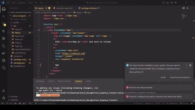Open the Docker whale icon in activity bar
The image size is (195, 110).
click(4, 53)
